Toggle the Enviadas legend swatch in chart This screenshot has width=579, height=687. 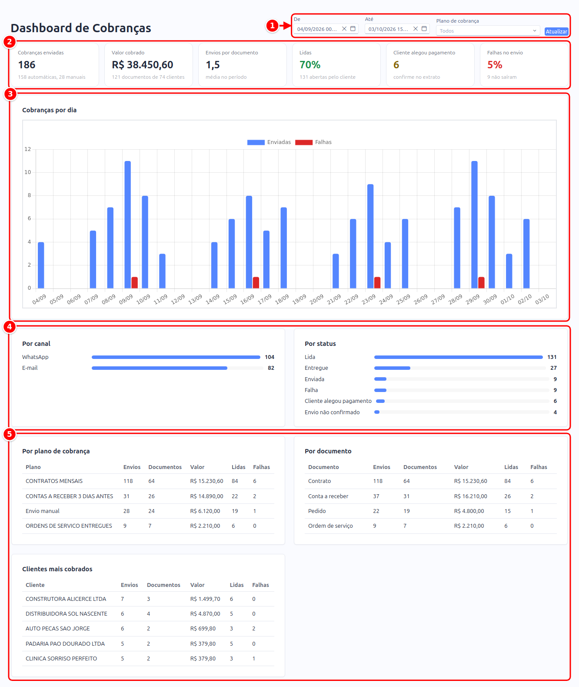pyautogui.click(x=256, y=142)
